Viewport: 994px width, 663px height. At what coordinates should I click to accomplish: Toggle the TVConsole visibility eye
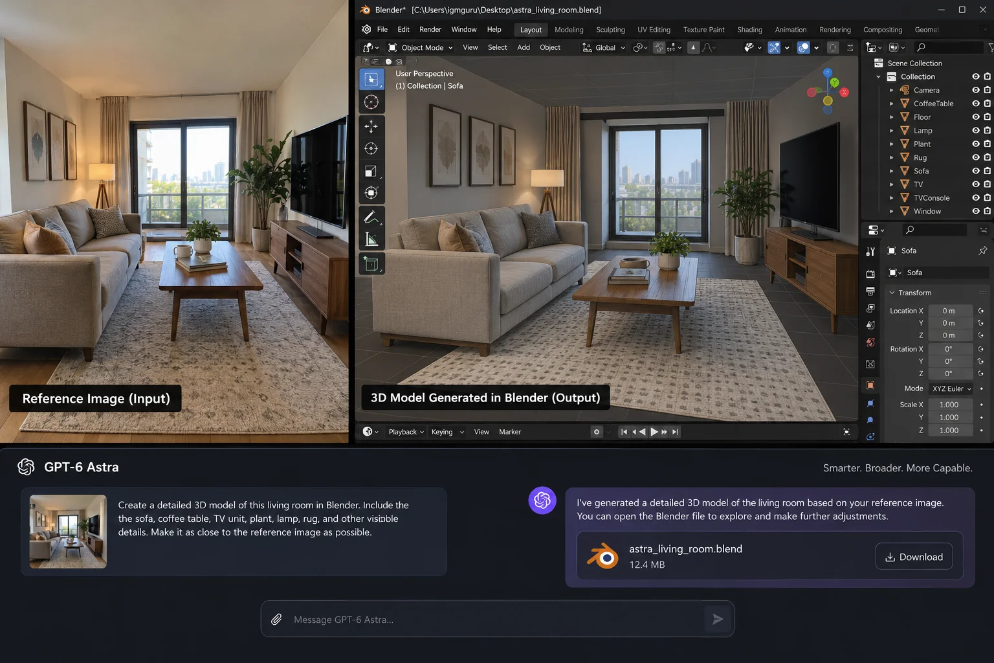point(976,197)
